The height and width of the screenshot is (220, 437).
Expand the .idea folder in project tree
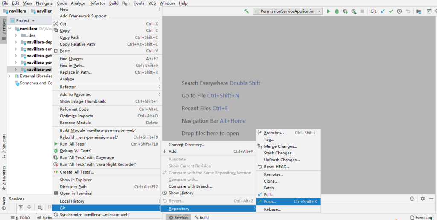16,36
